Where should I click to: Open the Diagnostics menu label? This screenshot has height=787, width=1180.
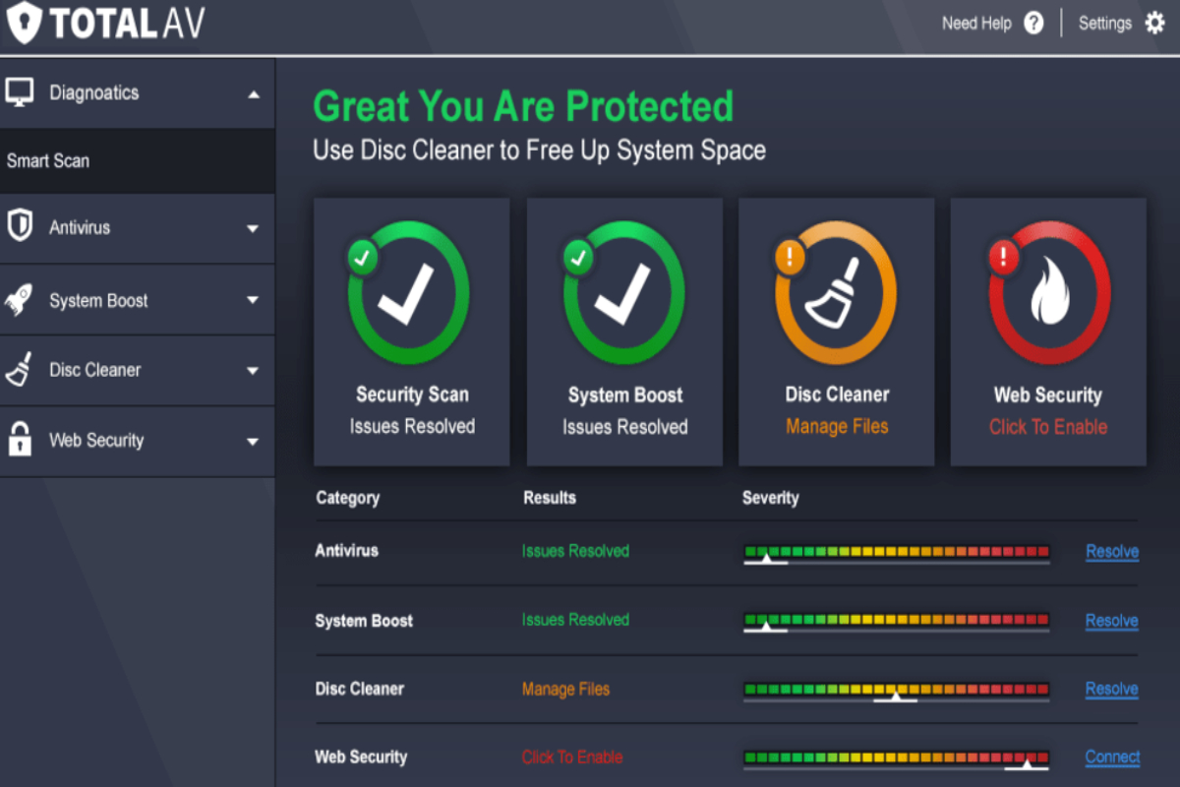(x=94, y=93)
